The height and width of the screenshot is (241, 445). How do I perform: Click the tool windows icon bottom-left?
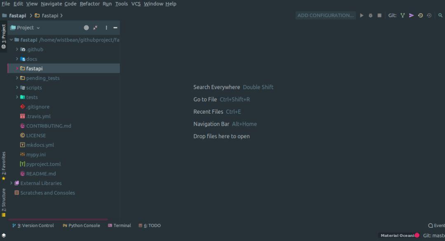[4, 235]
